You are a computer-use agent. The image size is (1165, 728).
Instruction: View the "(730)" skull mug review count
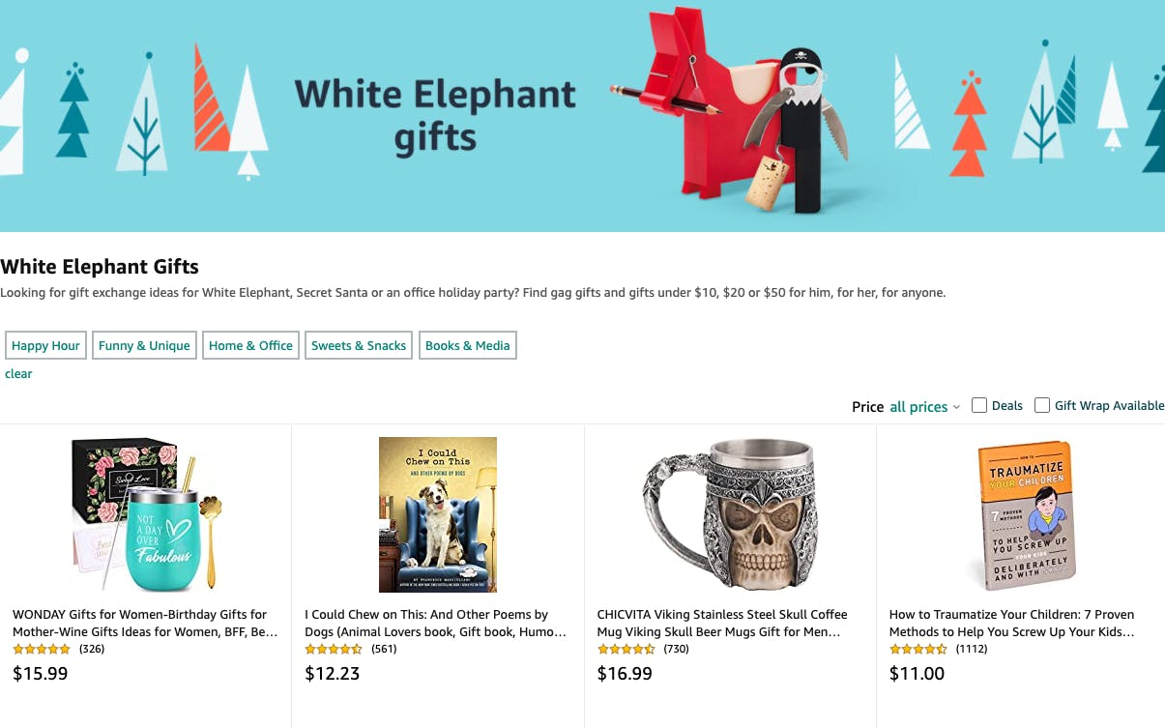click(x=676, y=649)
